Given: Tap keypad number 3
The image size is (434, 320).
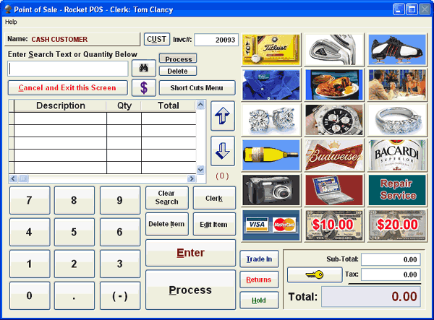Looking at the screenshot, I should tap(120, 264).
